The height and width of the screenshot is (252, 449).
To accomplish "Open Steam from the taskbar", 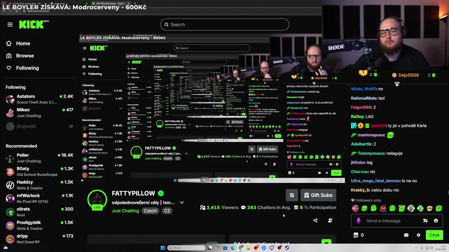I will coord(287,248).
